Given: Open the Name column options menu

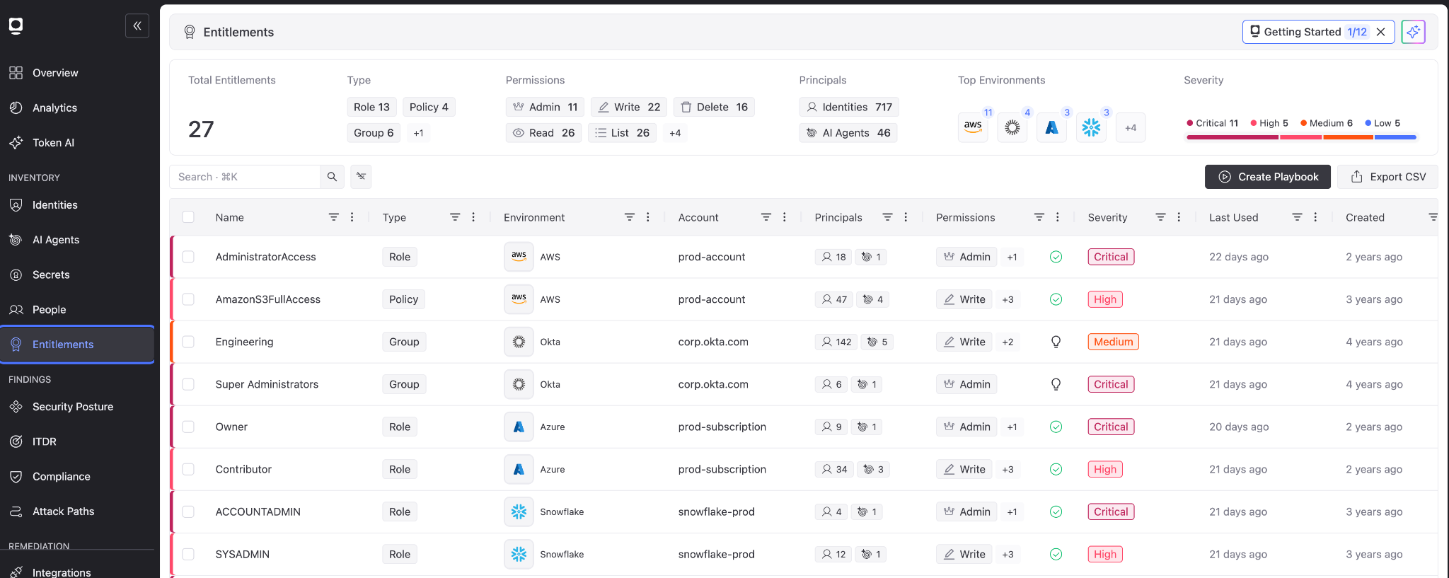Looking at the screenshot, I should (x=352, y=217).
